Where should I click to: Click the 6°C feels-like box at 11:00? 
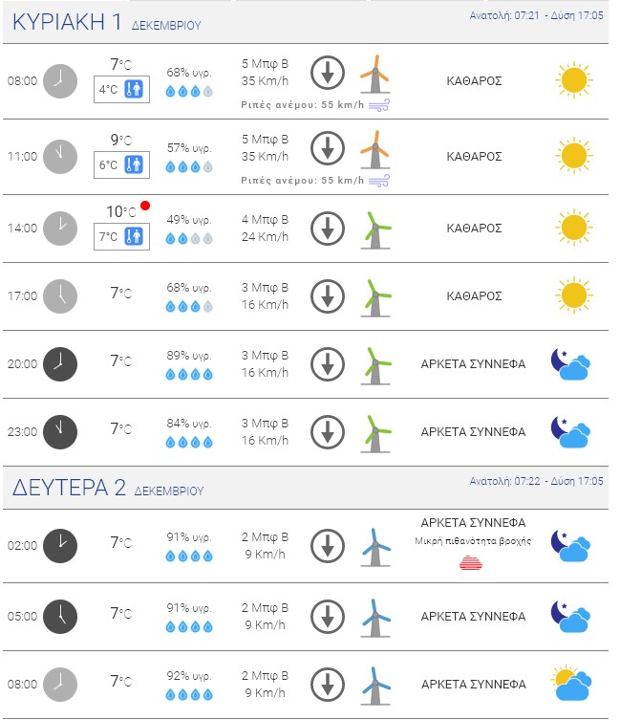tap(121, 165)
